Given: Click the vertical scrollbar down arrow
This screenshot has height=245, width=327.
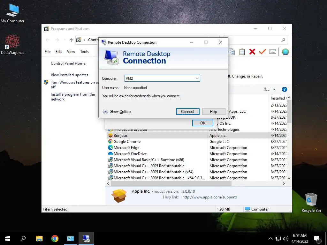Looking at the screenshot, I should 289,178.
